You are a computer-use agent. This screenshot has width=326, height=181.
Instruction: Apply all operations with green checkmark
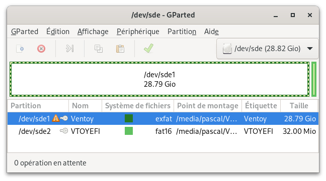tap(148, 48)
